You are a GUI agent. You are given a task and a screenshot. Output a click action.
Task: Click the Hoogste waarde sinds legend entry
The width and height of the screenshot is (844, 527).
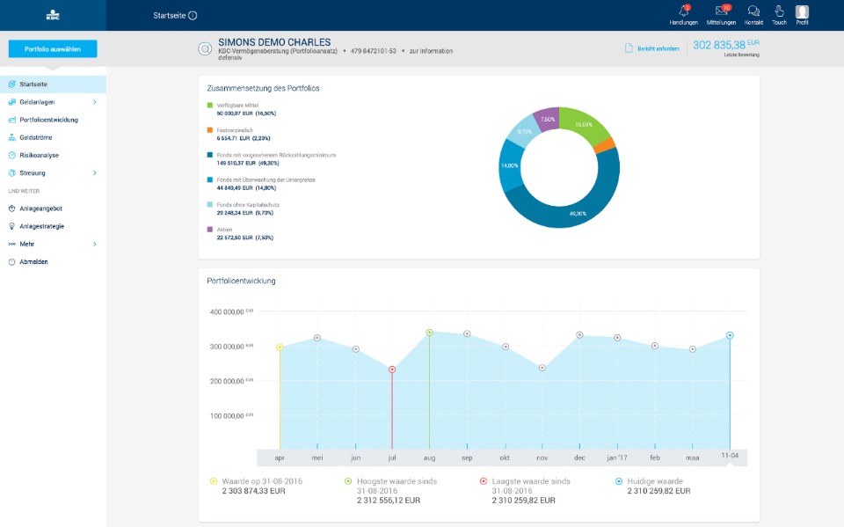click(390, 490)
